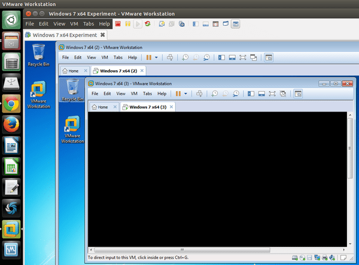Toggle the console view button in outer toolbar

pos(236,24)
